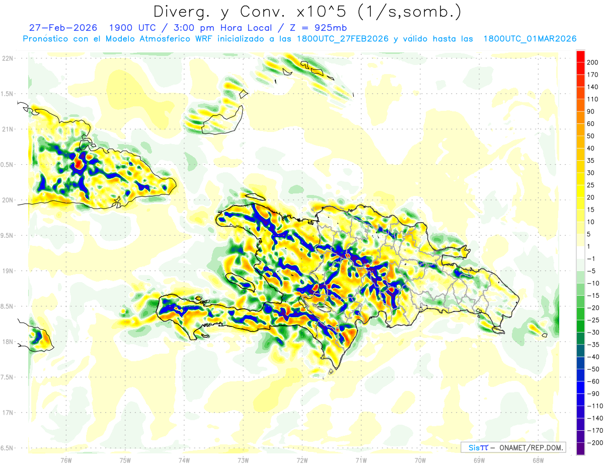604x467 pixels.
Task: Click the '9.5N' latitude label
Action: pos(8,235)
